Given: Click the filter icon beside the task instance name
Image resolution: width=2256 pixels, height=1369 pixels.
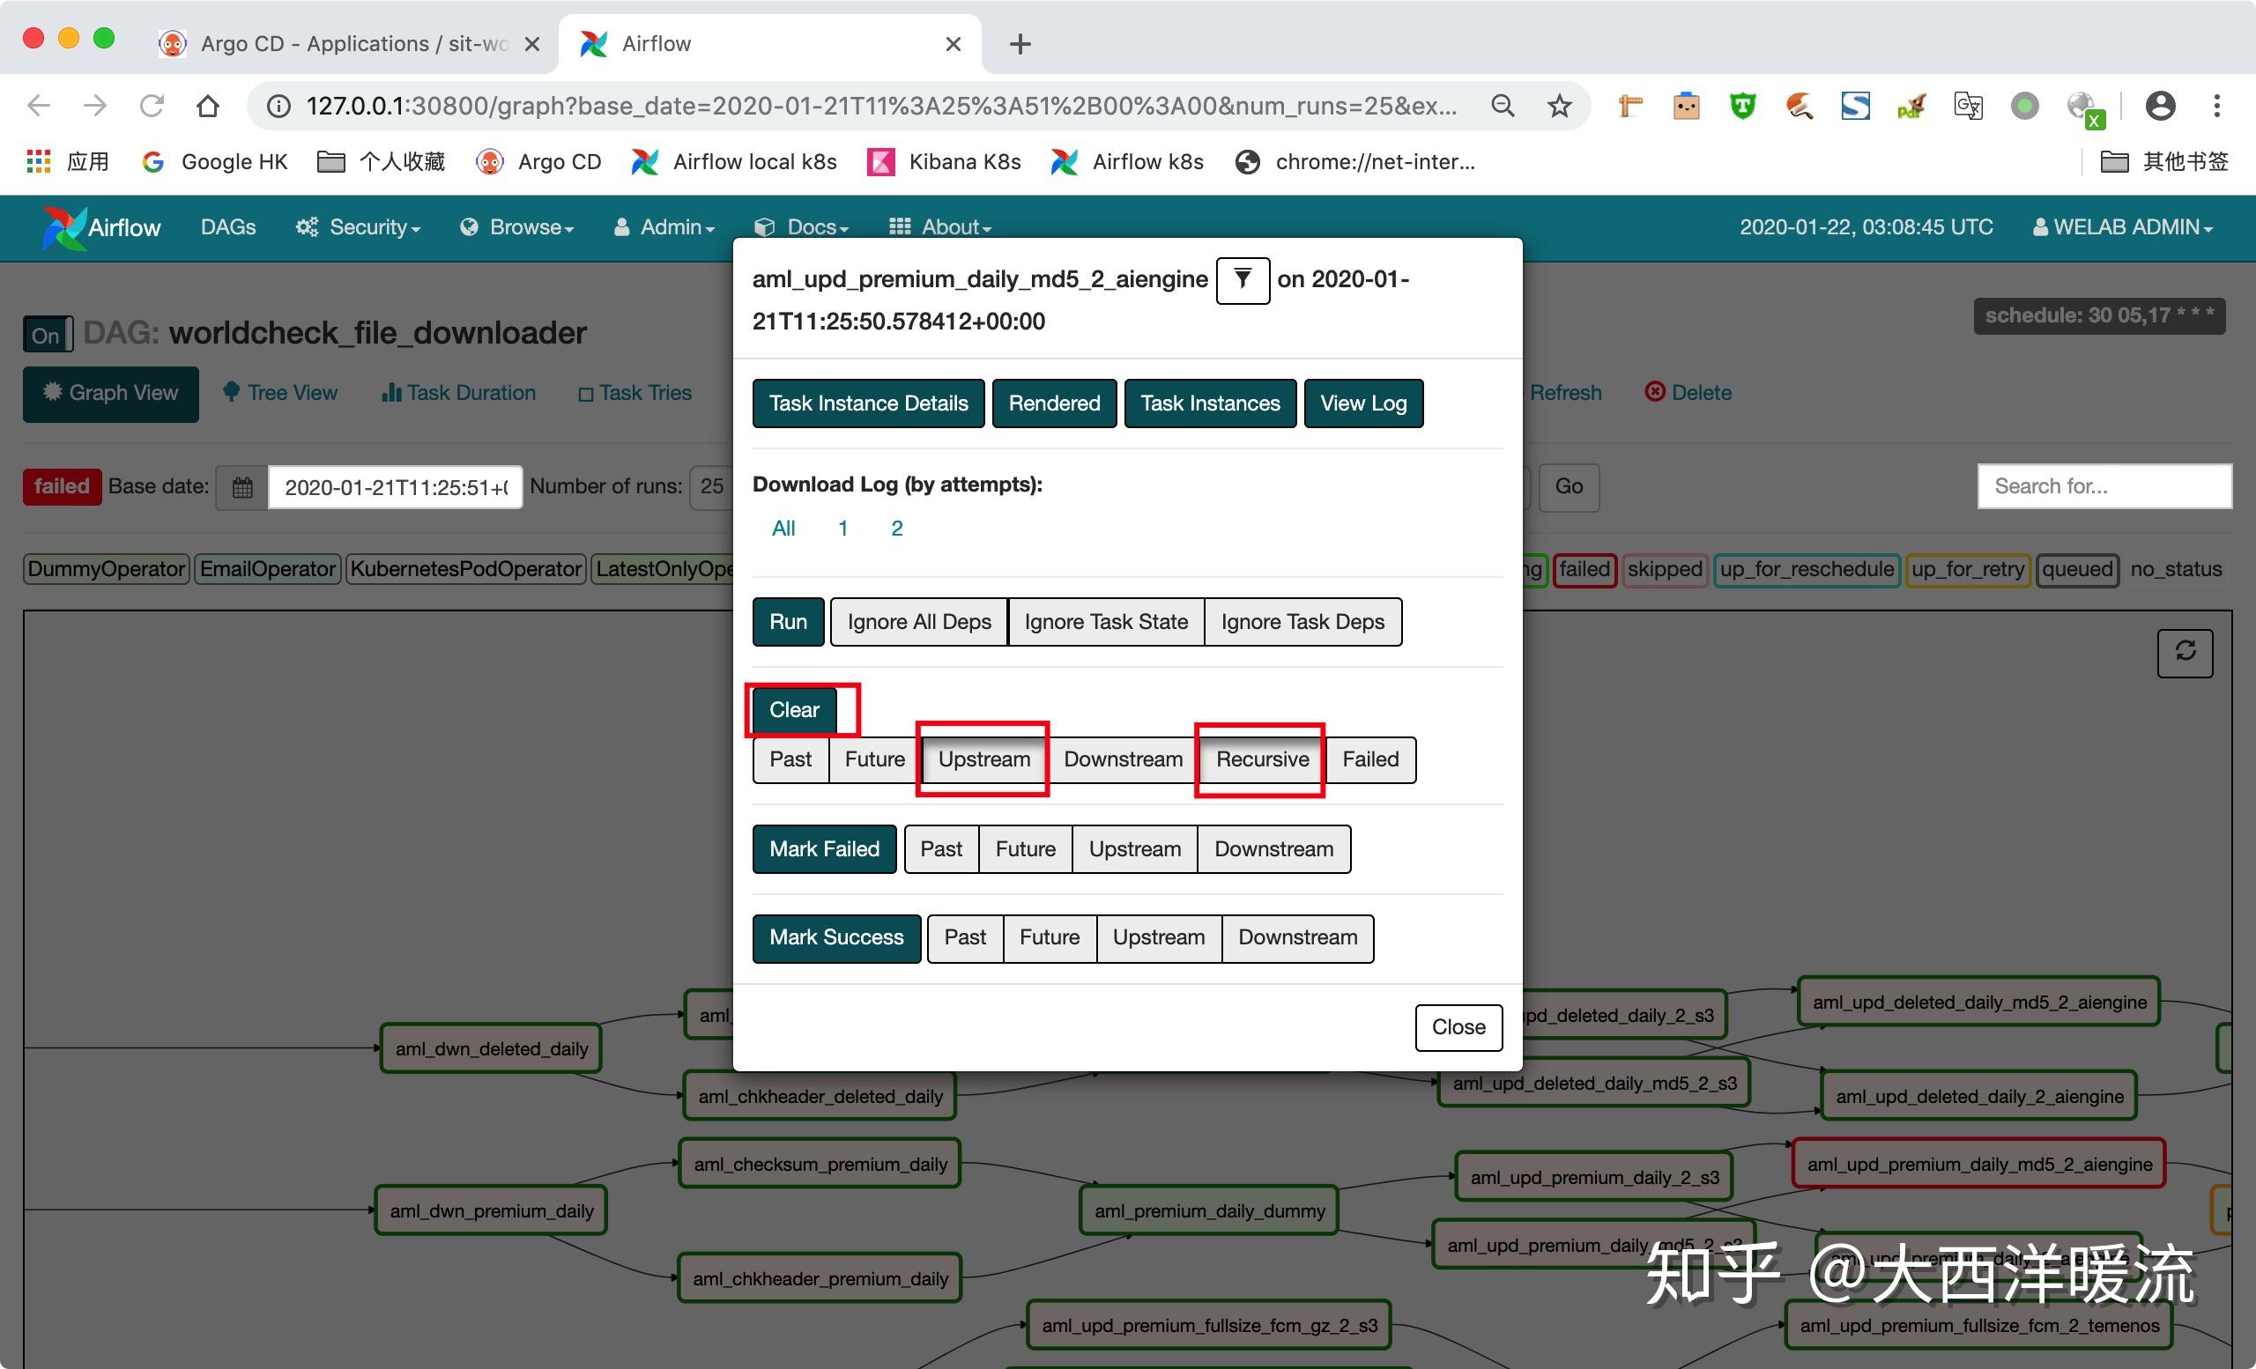Looking at the screenshot, I should tap(1242, 281).
